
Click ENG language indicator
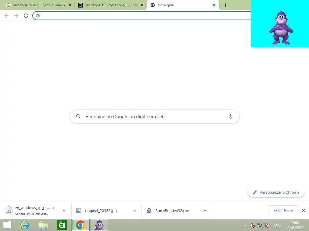click(x=277, y=225)
